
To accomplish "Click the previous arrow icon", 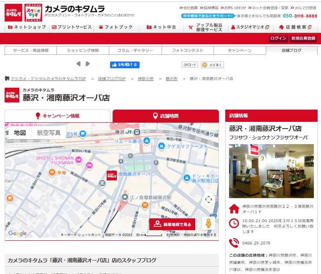I will pos(78,64).
